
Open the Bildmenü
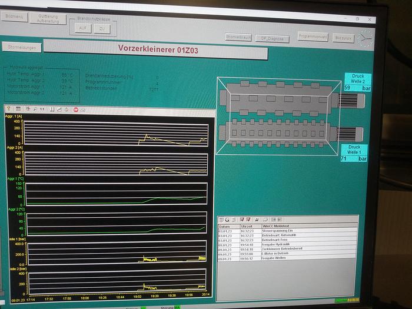[x=14, y=18]
